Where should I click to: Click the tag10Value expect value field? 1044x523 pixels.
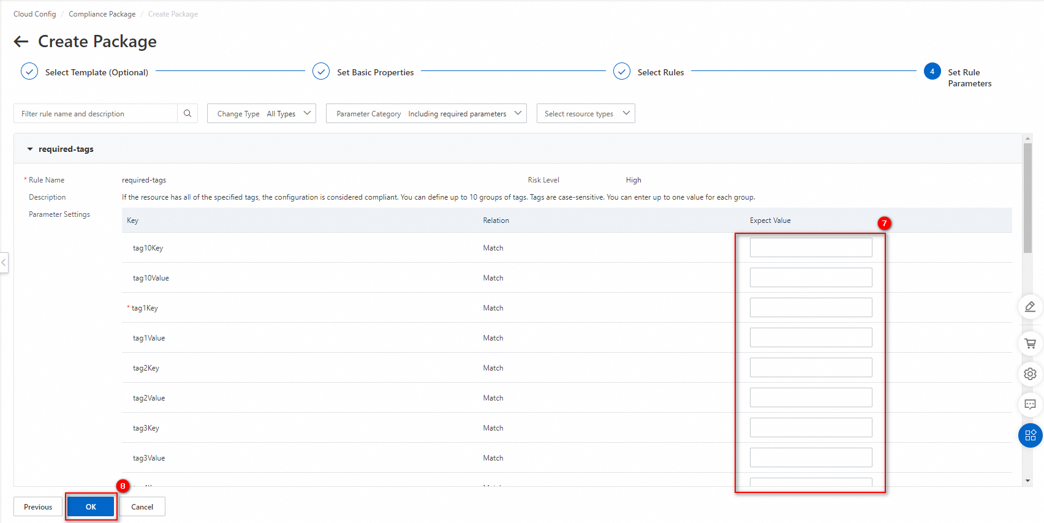tap(811, 277)
